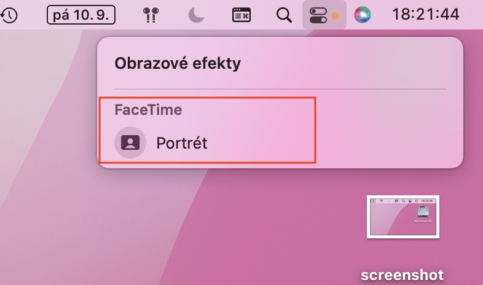Click the screenshot file name label
This screenshot has height=285, width=483.
402,275
